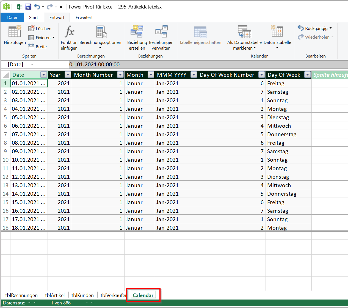Click the formula bar value field
The image size is (348, 308).
pyautogui.click(x=208, y=64)
